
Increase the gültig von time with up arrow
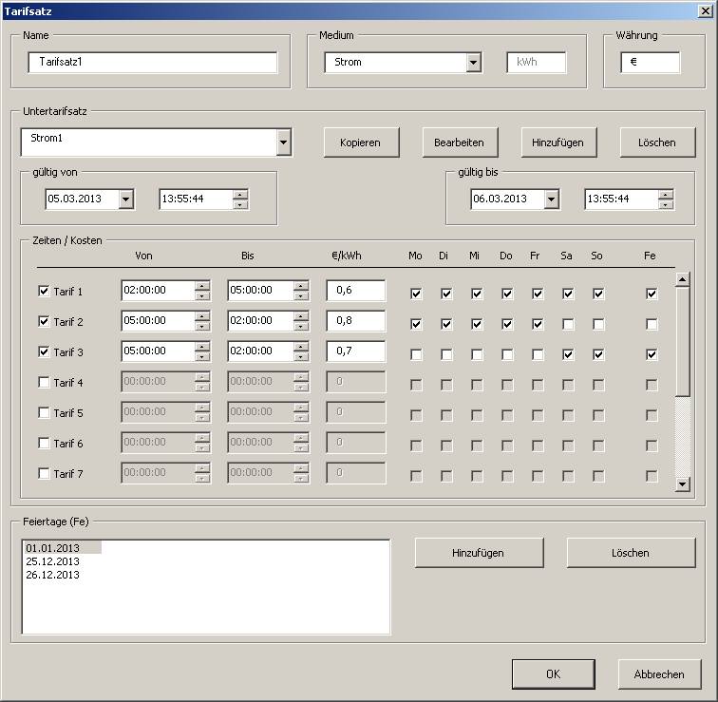click(x=240, y=195)
